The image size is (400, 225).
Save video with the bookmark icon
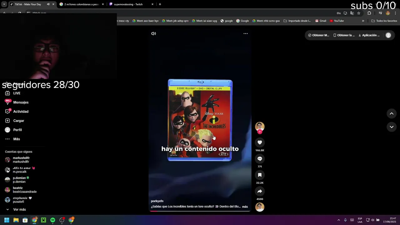[x=260, y=175]
